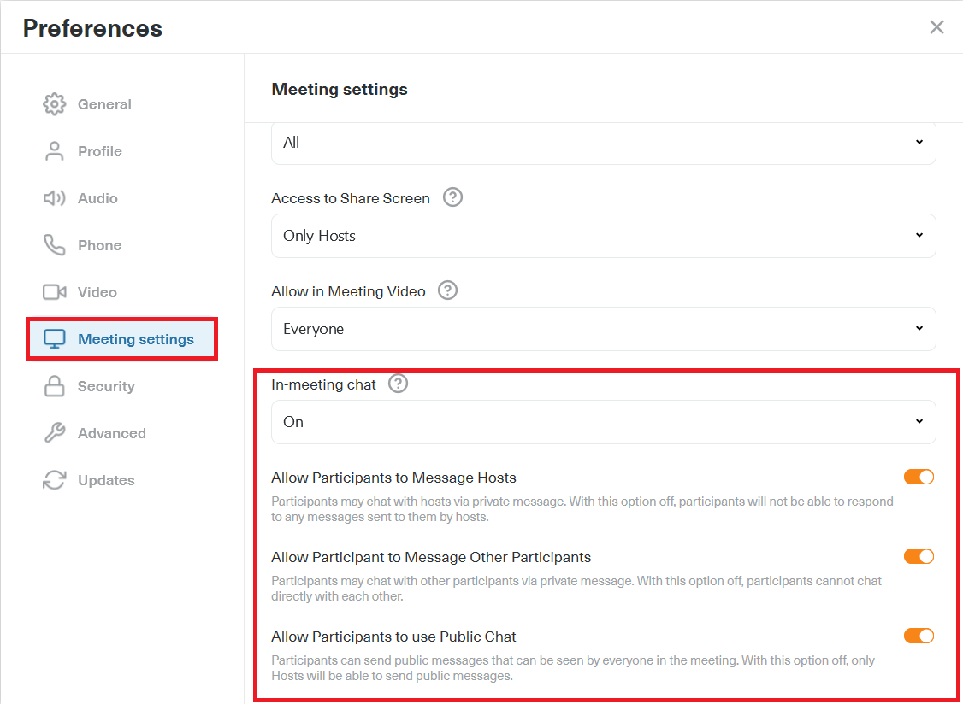Click the Allow in Meeting Video label
Image resolution: width=963 pixels, height=704 pixels.
348,291
